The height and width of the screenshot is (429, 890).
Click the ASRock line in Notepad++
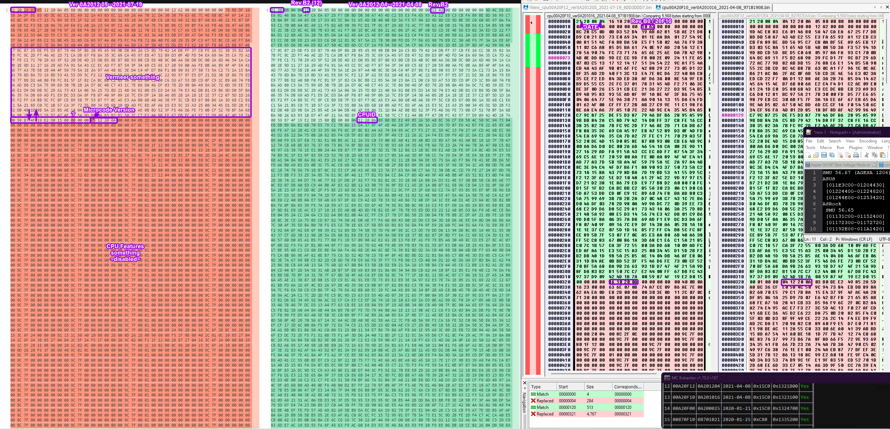[832, 204]
